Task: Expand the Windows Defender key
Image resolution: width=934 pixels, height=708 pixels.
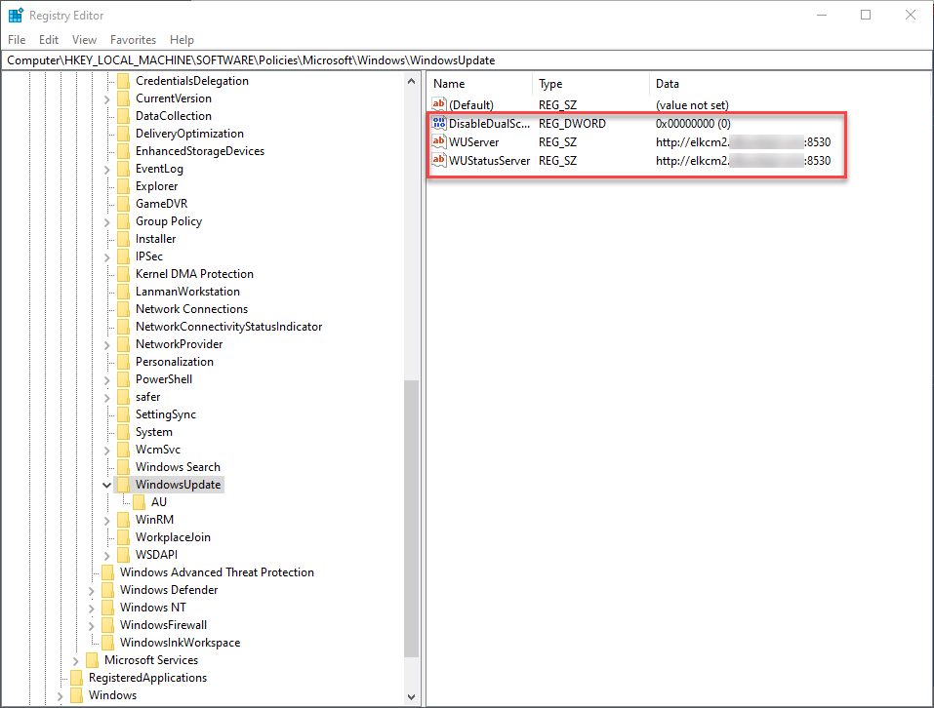Action: 91,590
